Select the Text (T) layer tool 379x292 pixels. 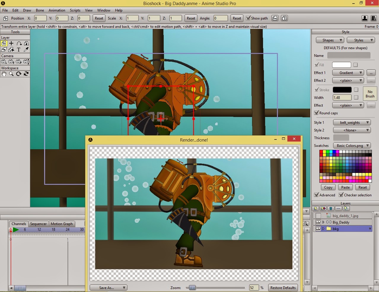click(x=19, y=49)
